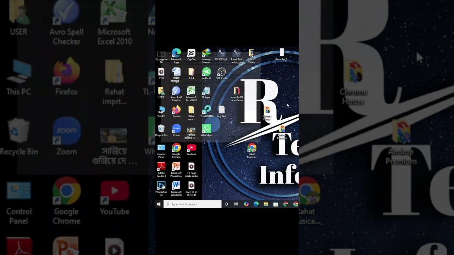
Task: Open the Microsoft Edge desktop shortcut
Action: (176, 56)
